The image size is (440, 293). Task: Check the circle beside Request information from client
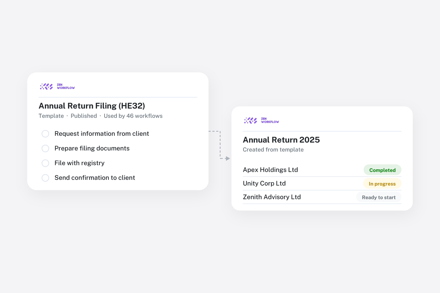(45, 134)
